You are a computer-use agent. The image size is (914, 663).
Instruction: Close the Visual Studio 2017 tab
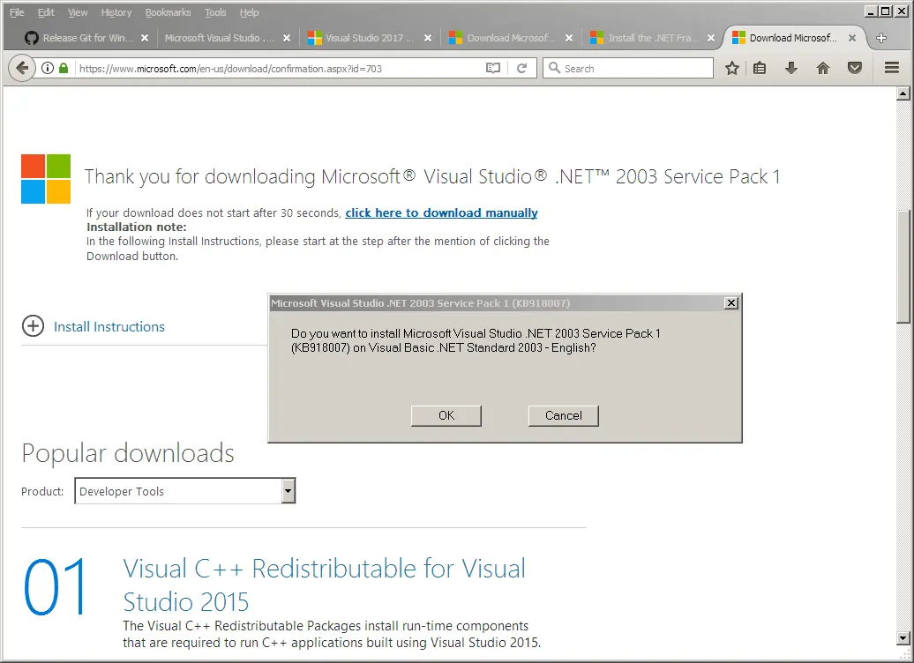pos(428,38)
